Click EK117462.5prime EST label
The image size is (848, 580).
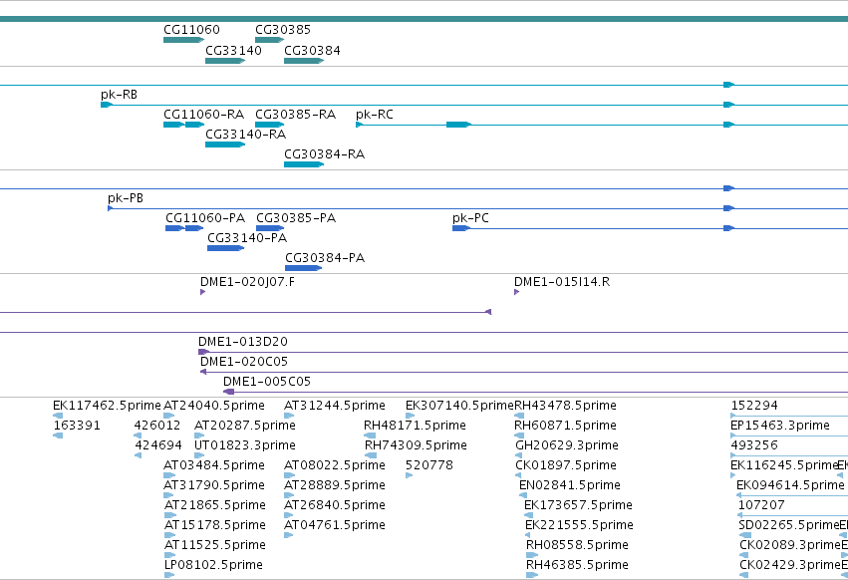click(107, 406)
